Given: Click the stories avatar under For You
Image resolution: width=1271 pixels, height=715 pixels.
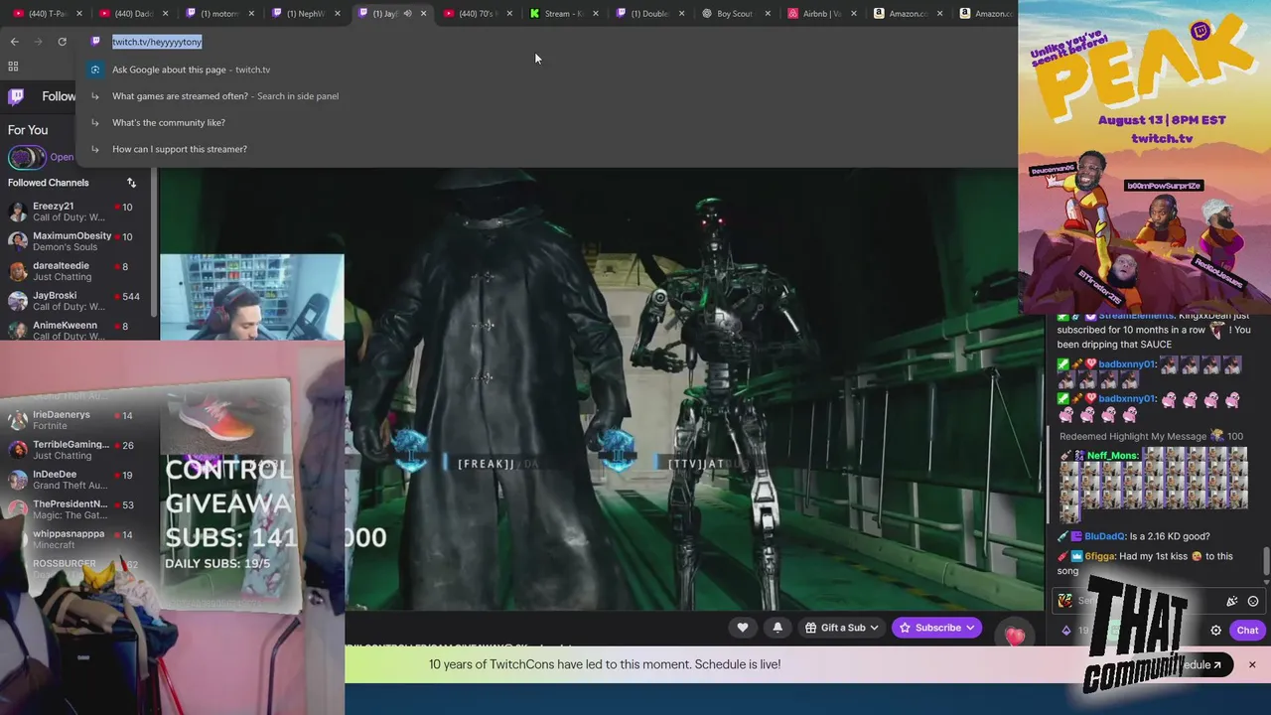Looking at the screenshot, I should tap(27, 157).
